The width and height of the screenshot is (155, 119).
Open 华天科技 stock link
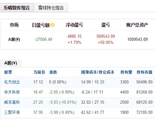pos(12,92)
